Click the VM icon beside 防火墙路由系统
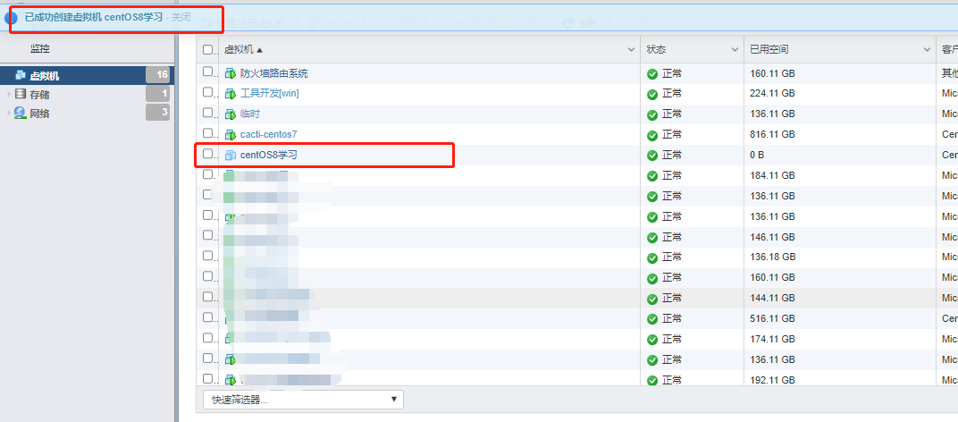This screenshot has width=958, height=422. pos(231,73)
